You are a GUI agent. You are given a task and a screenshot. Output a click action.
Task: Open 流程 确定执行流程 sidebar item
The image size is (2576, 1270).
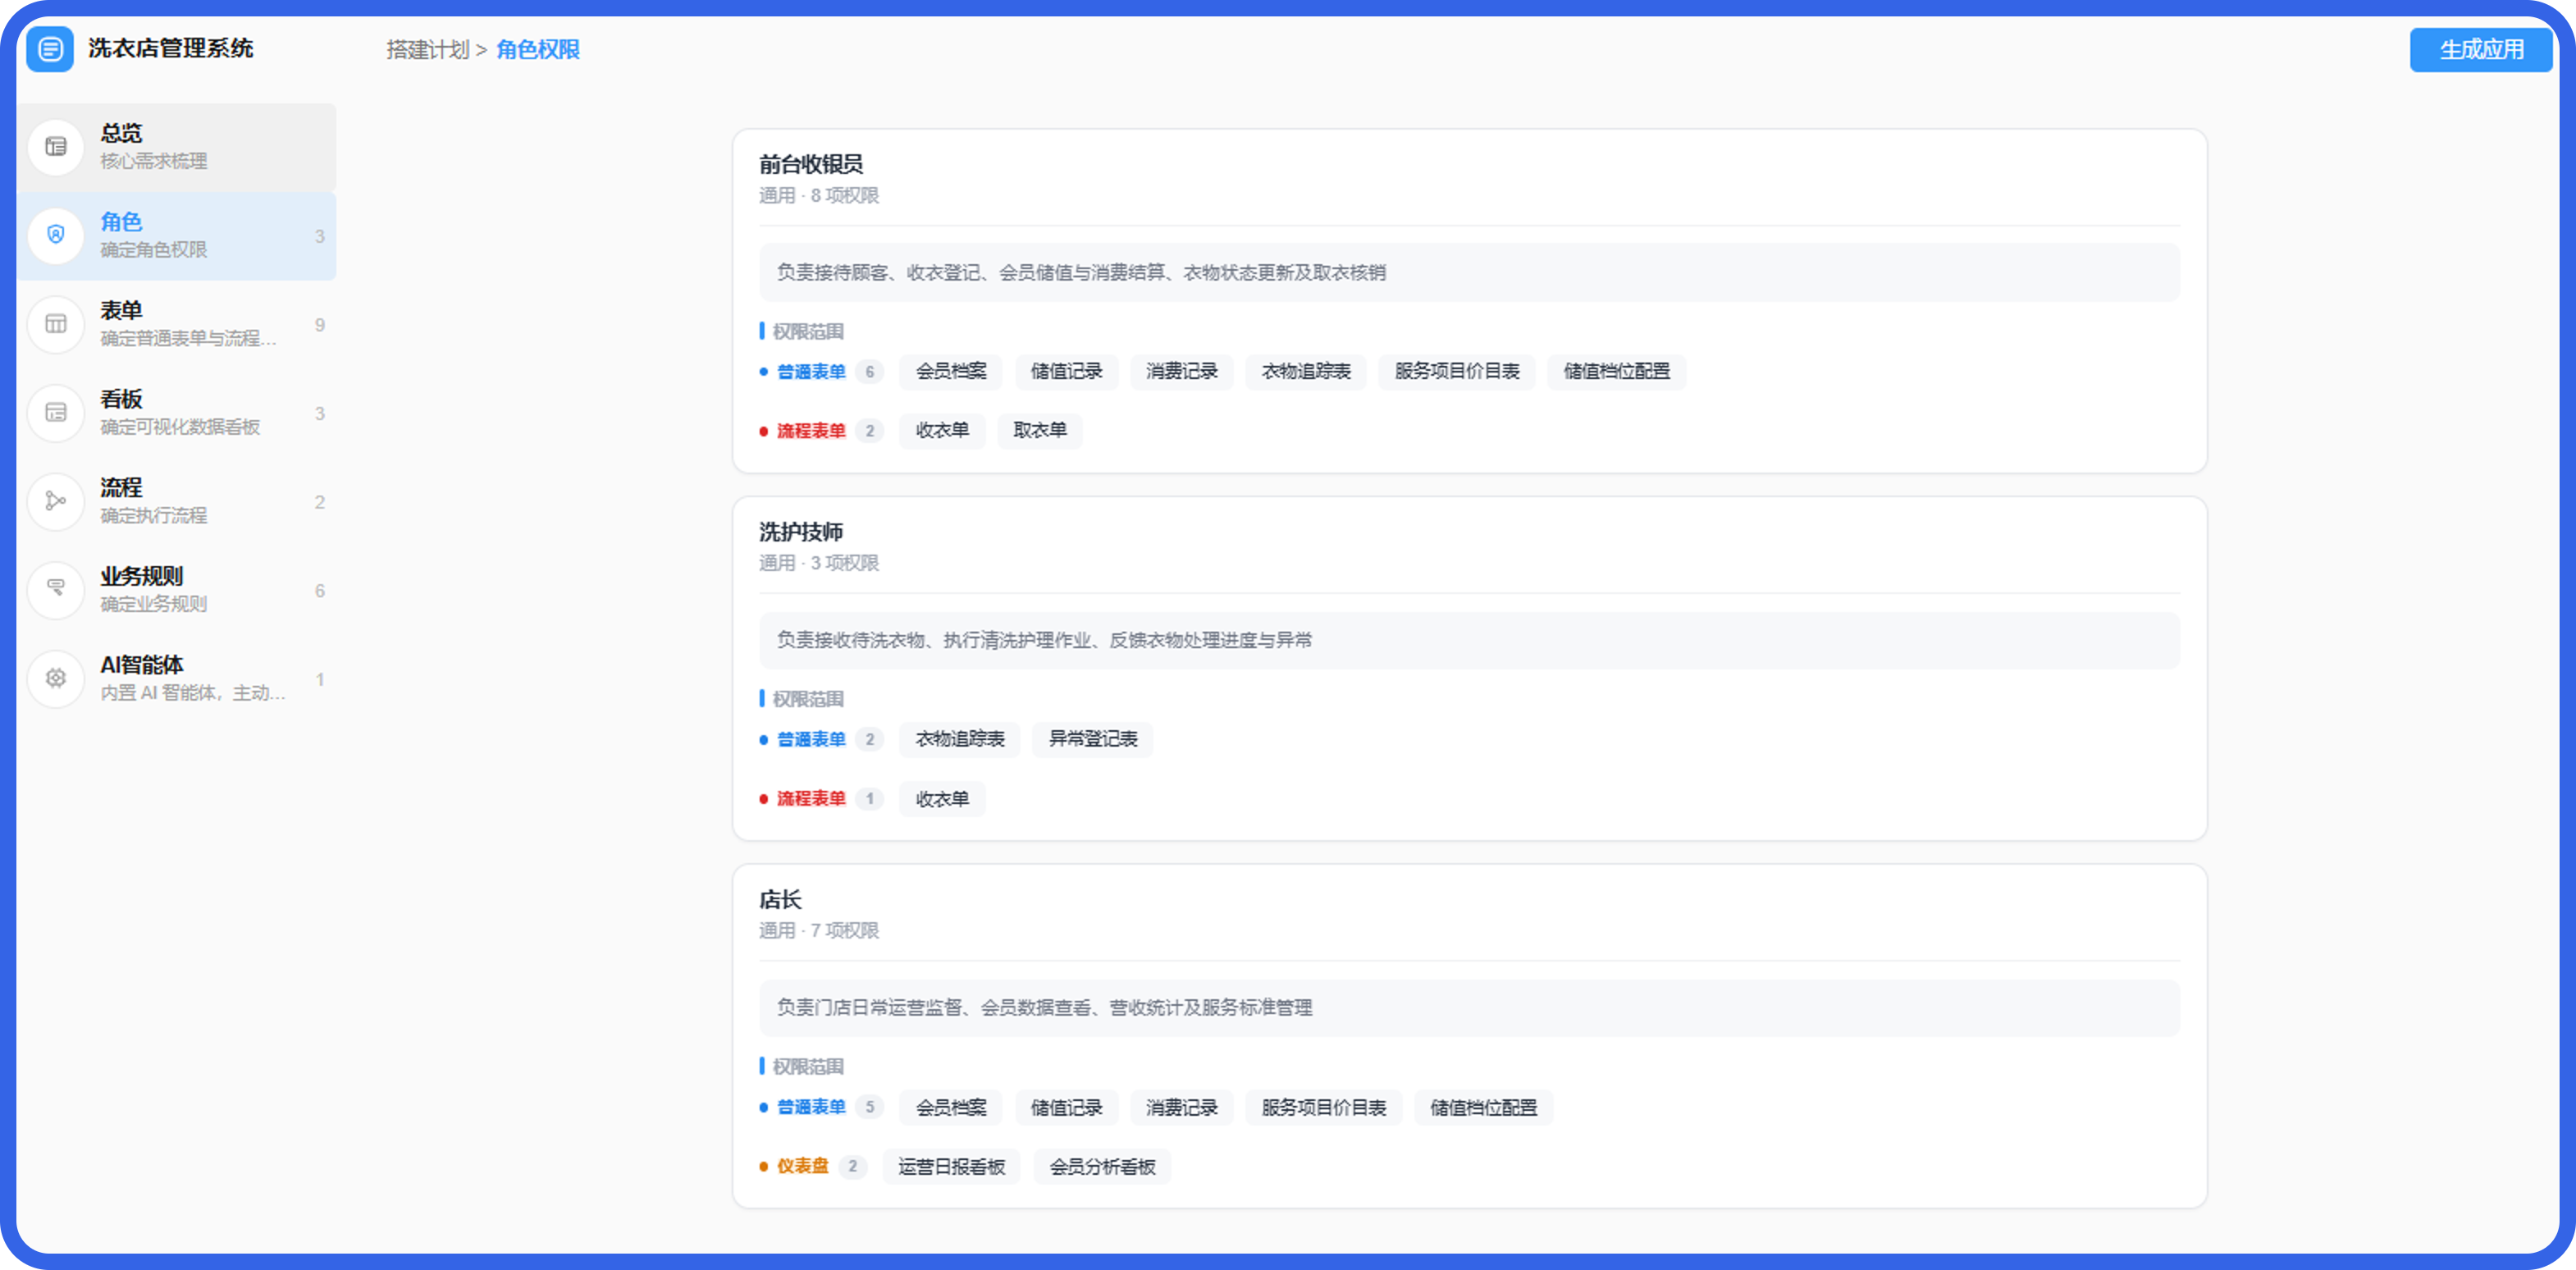pos(176,501)
